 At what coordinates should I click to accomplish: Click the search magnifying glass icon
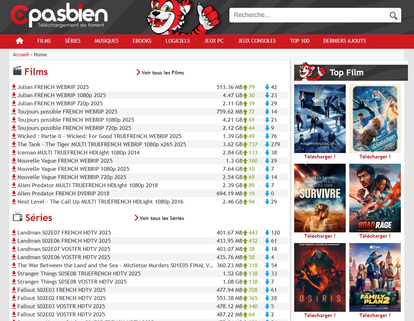click(393, 15)
